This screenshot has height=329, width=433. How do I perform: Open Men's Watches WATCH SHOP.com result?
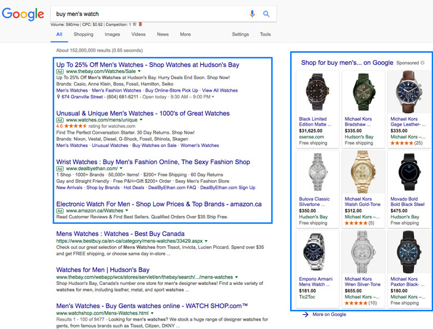click(x=152, y=306)
